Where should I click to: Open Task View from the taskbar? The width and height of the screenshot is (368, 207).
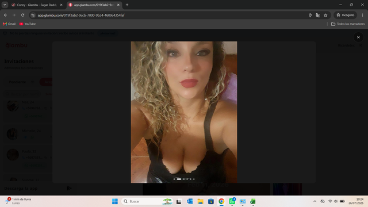(x=179, y=201)
